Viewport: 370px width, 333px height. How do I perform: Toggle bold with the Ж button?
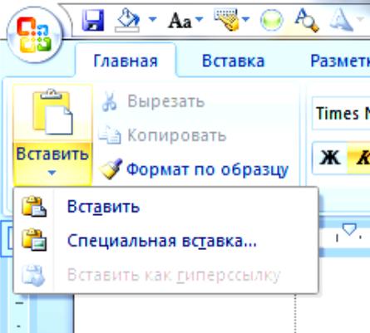330,158
